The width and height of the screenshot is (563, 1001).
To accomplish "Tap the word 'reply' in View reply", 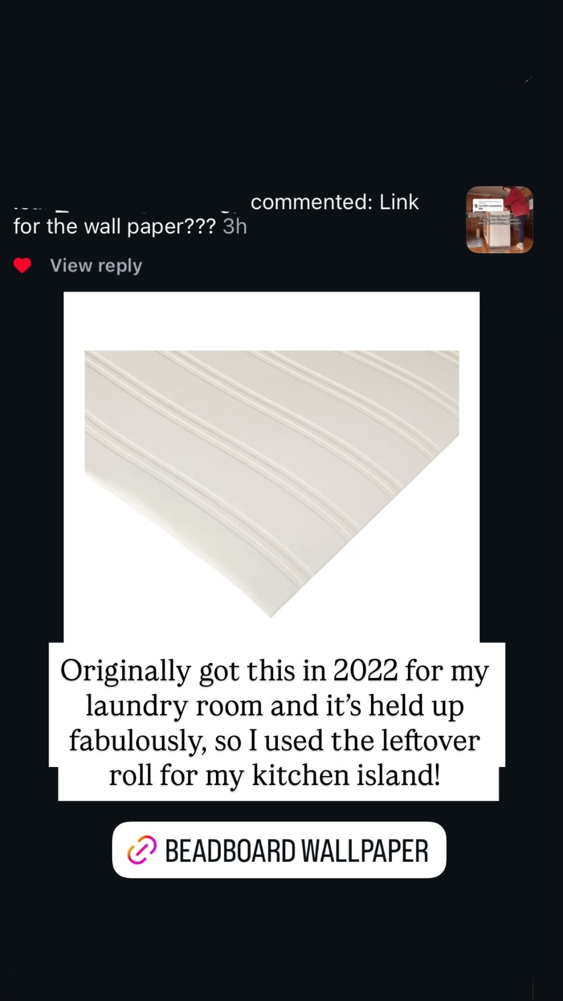I will 120,265.
